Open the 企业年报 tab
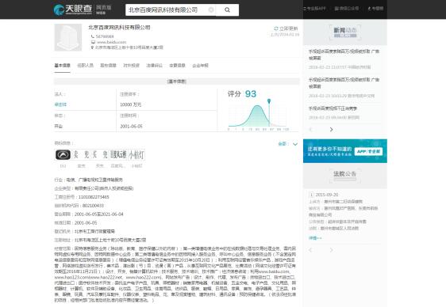 200,66
